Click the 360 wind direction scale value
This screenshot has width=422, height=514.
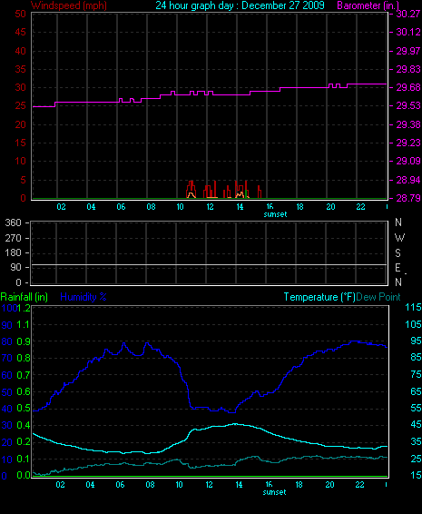(13, 222)
